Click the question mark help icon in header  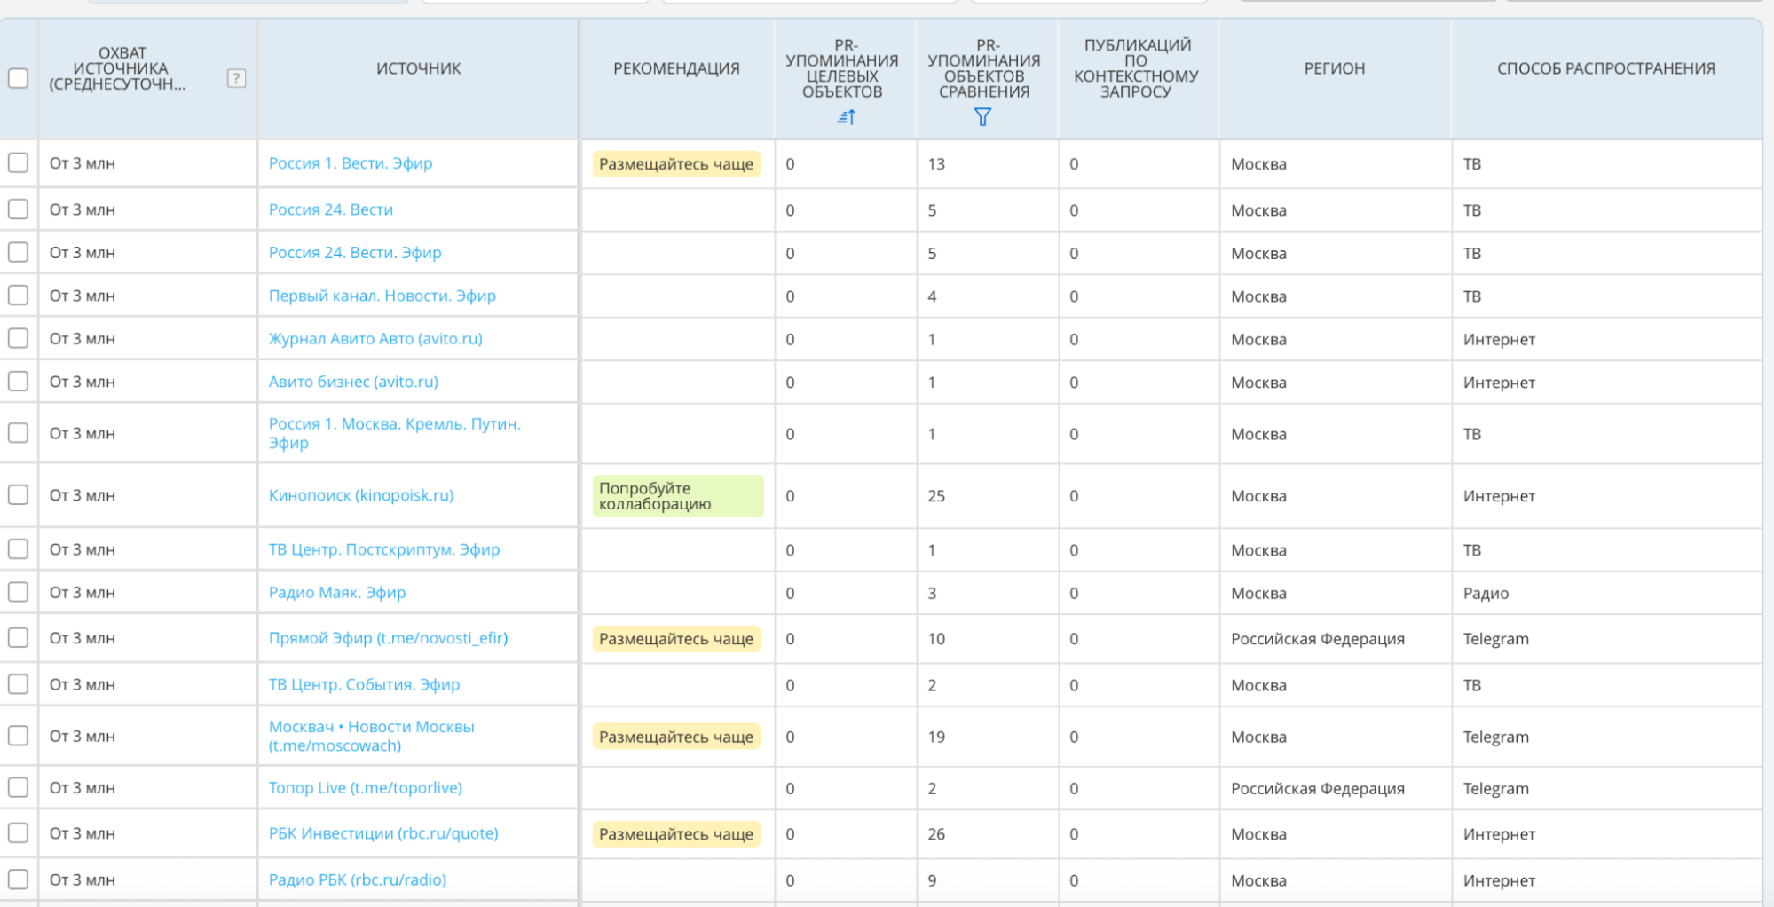tap(236, 78)
